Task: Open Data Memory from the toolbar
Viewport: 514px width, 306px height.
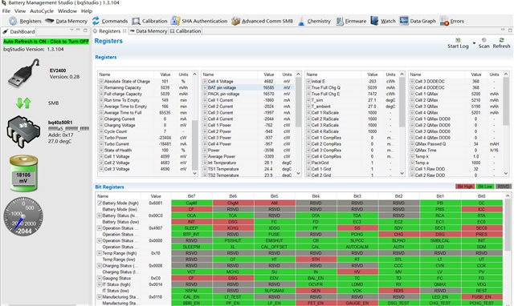Action: coord(66,21)
